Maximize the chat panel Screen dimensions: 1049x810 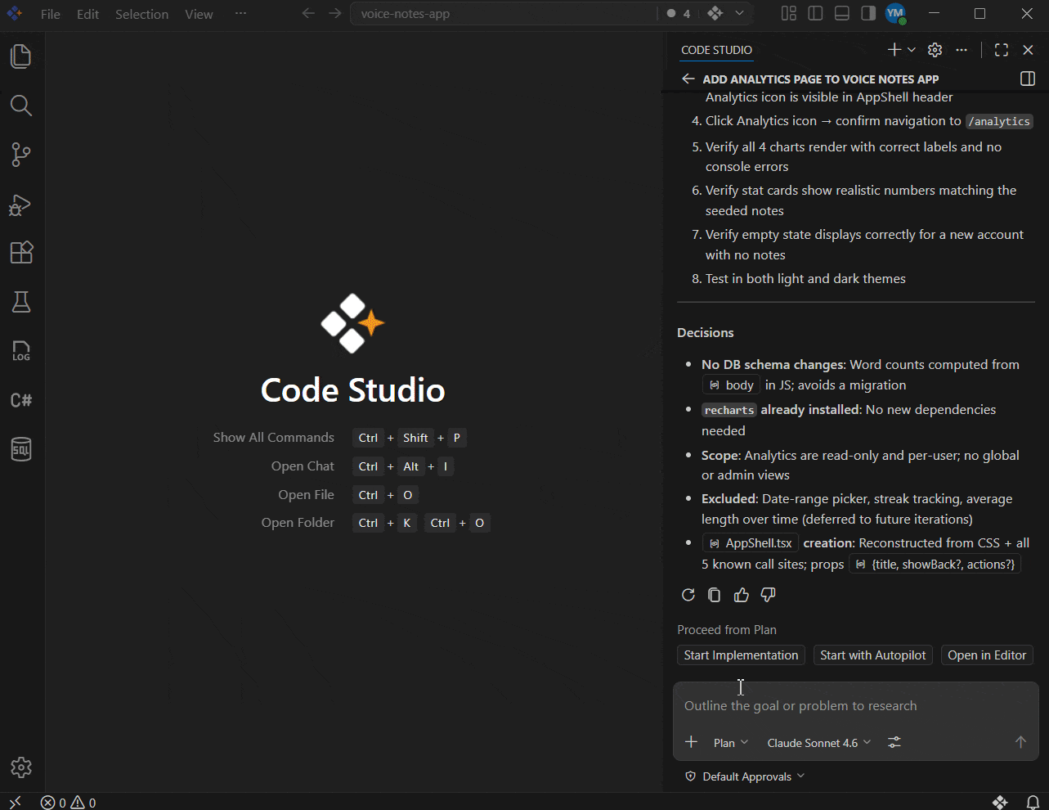coord(1002,50)
